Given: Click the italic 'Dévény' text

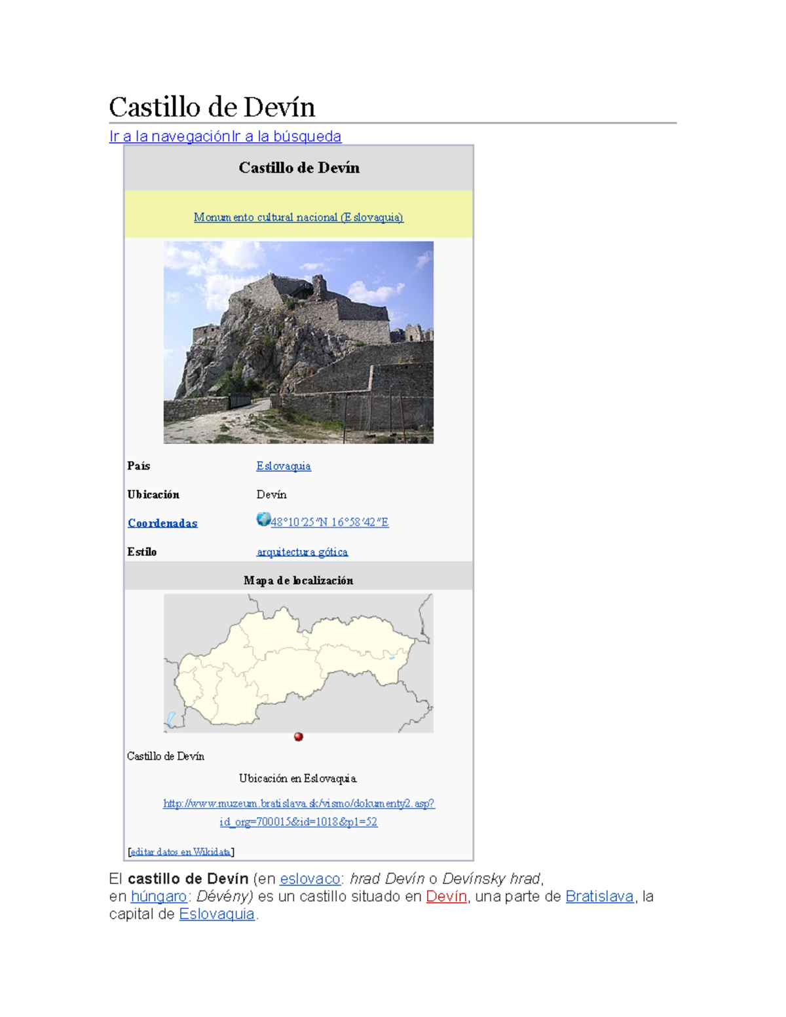Looking at the screenshot, I should click(x=223, y=897).
